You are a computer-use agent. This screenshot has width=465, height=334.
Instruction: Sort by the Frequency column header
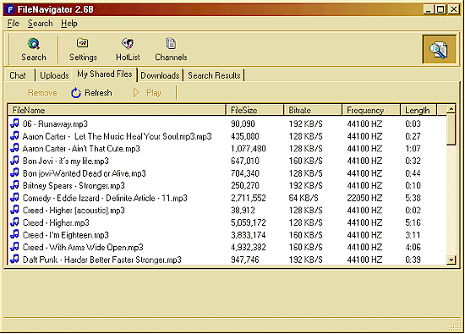coord(371,110)
